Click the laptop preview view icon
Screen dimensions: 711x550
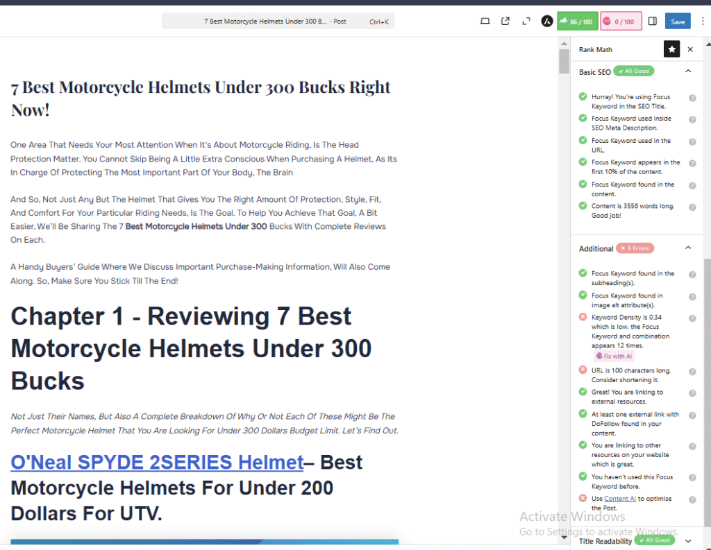485,22
